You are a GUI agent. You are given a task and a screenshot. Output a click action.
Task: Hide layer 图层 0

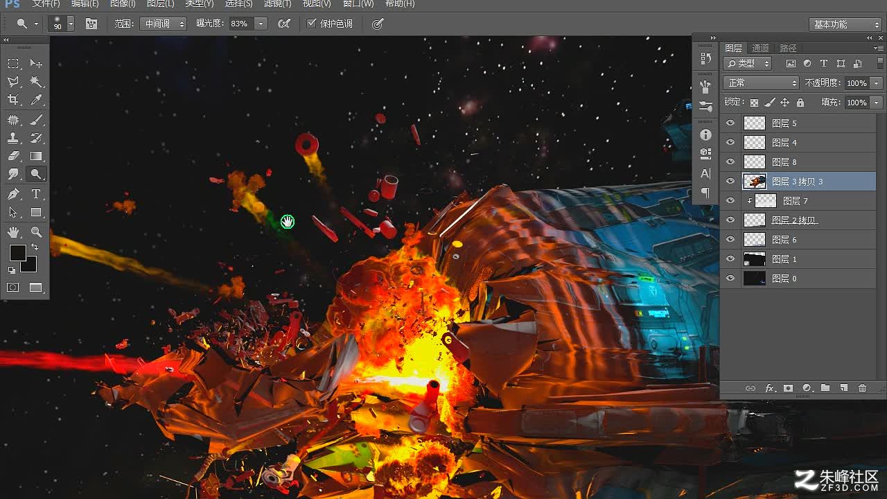click(730, 279)
